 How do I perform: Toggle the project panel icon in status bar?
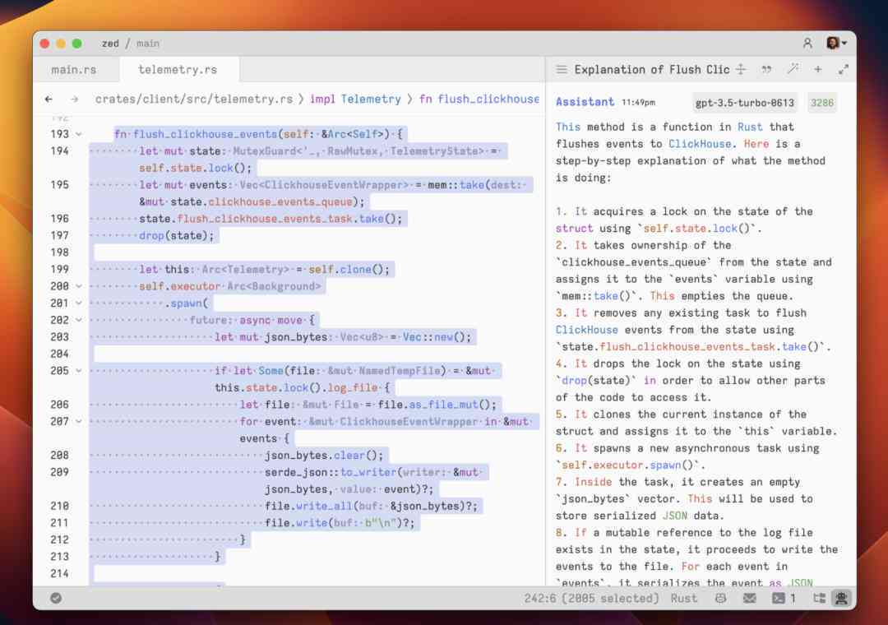pos(820,598)
